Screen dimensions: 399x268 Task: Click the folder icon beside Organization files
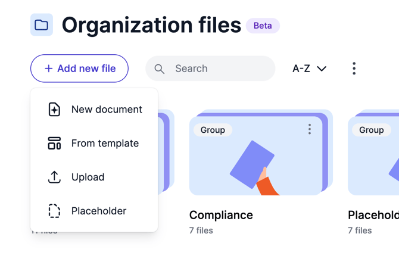(42, 24)
